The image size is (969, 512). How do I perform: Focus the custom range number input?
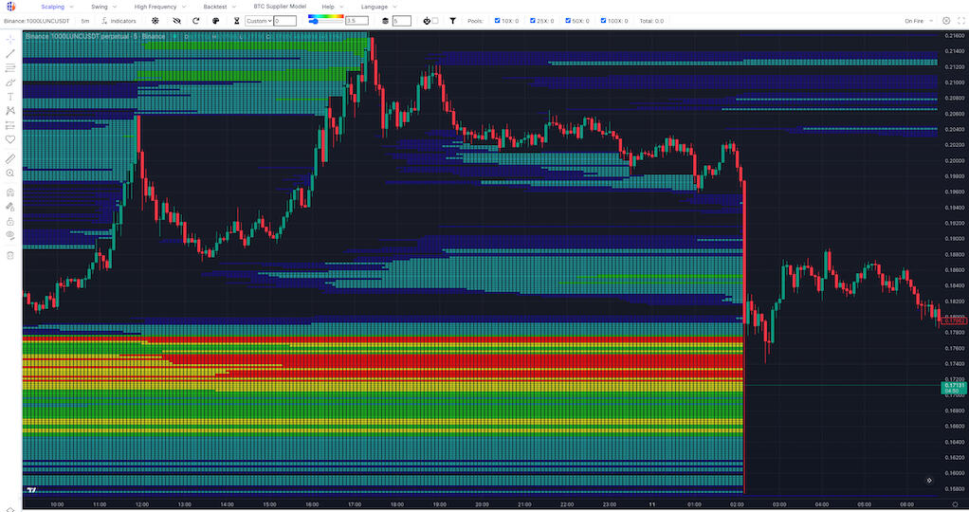[284, 21]
